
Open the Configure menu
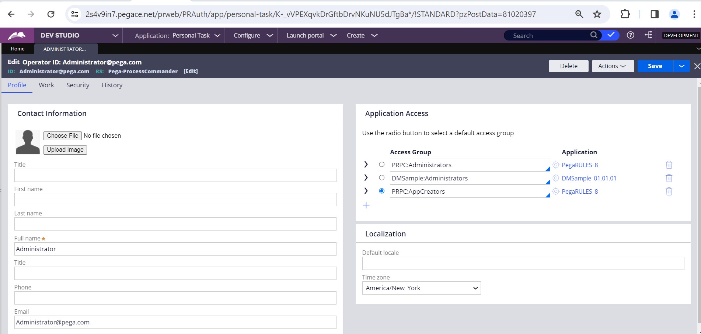(253, 35)
